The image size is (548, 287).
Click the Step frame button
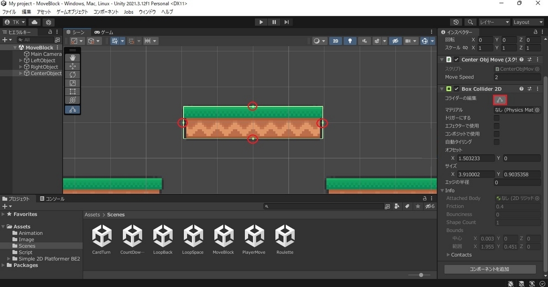coord(287,22)
